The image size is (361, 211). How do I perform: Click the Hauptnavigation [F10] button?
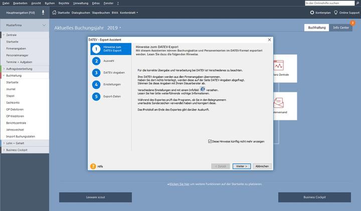pos(21,13)
